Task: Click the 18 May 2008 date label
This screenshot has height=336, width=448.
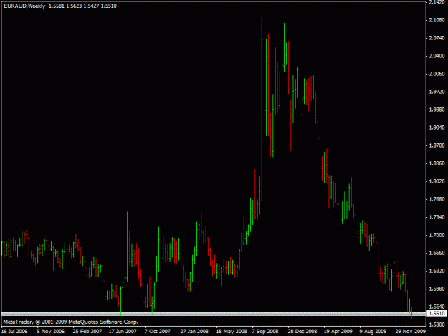Action: click(232, 332)
